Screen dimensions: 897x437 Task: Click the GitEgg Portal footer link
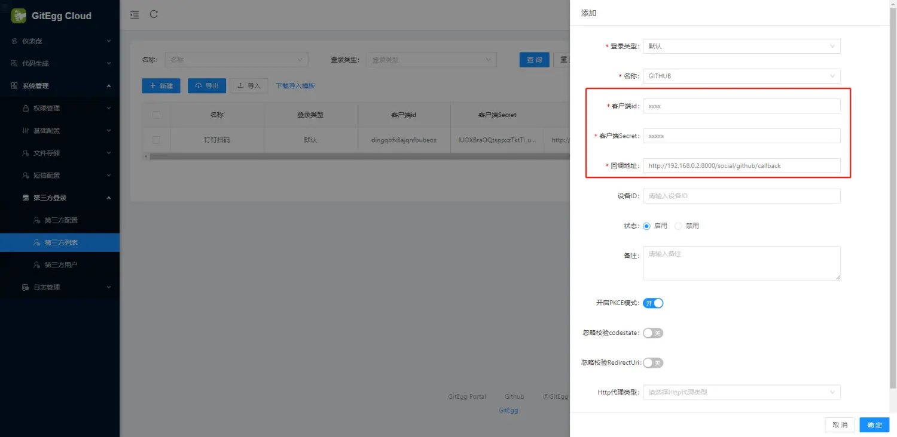(x=467, y=396)
